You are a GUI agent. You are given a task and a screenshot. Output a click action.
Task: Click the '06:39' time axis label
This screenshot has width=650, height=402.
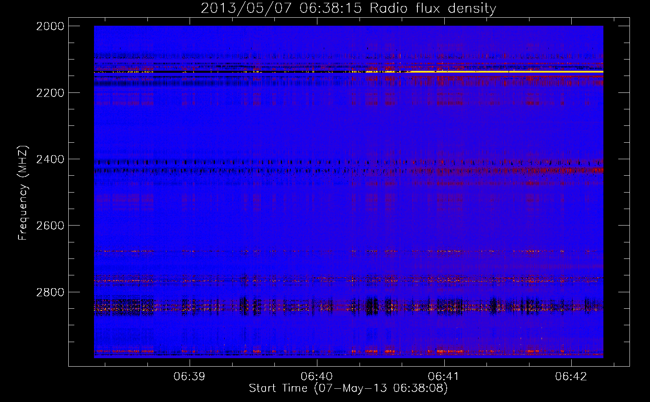click(x=189, y=376)
